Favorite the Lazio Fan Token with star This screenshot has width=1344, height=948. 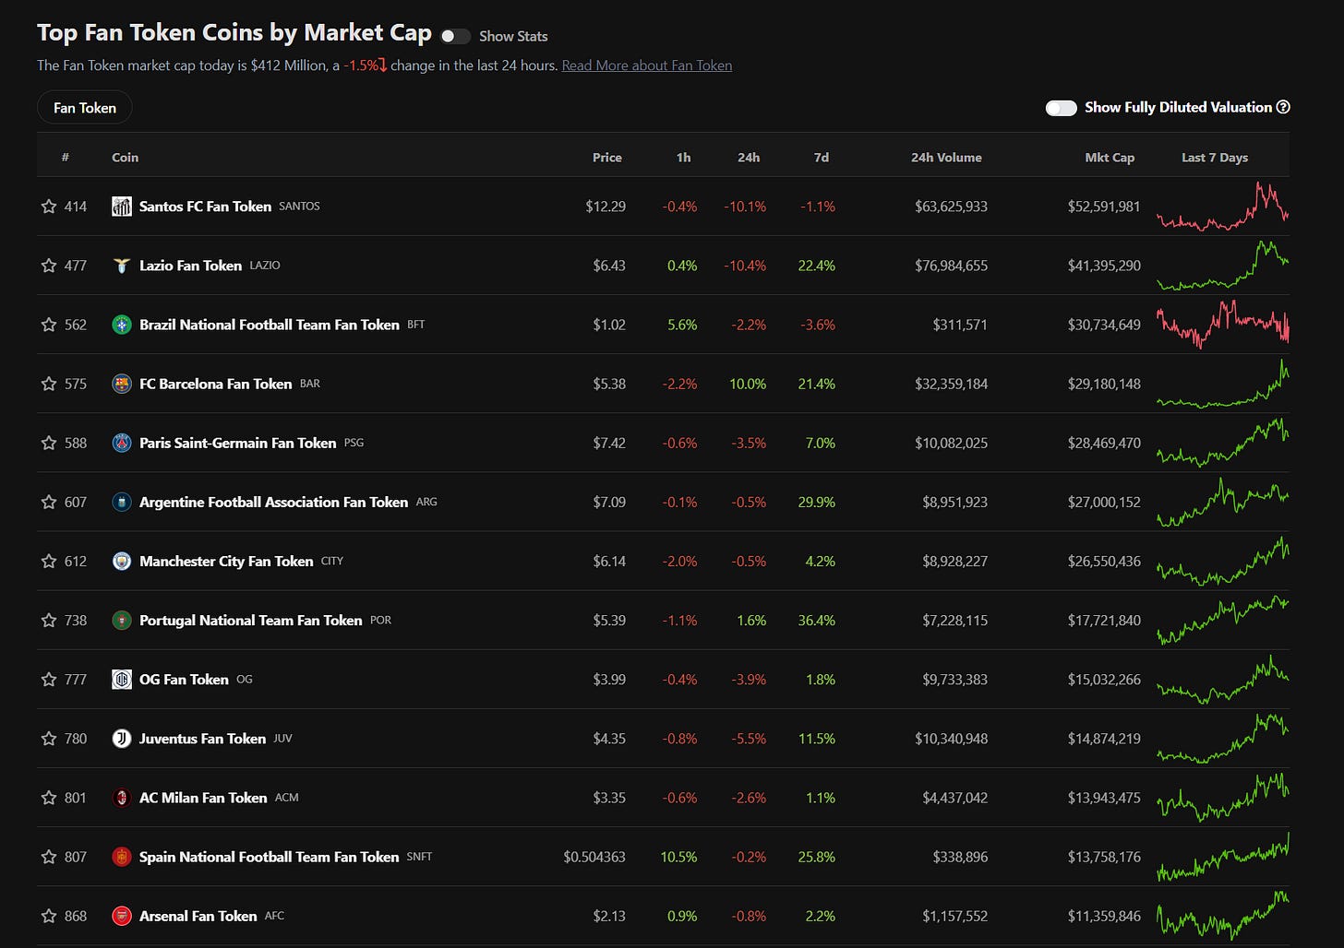49,266
